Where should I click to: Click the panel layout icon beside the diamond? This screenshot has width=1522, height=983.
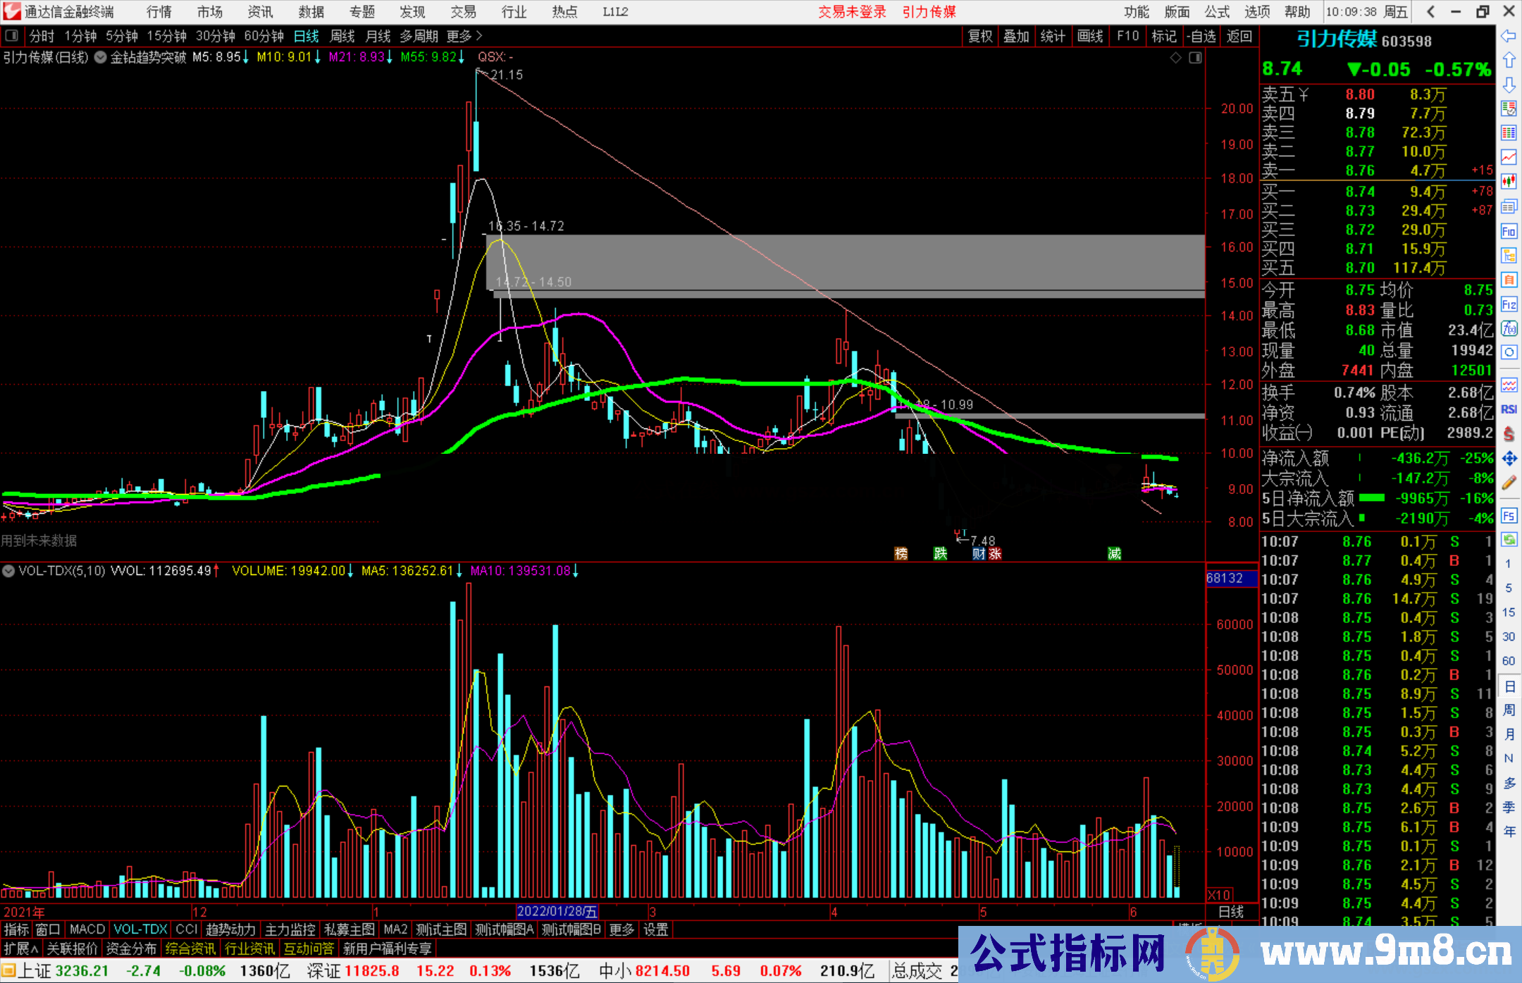coord(1195,58)
